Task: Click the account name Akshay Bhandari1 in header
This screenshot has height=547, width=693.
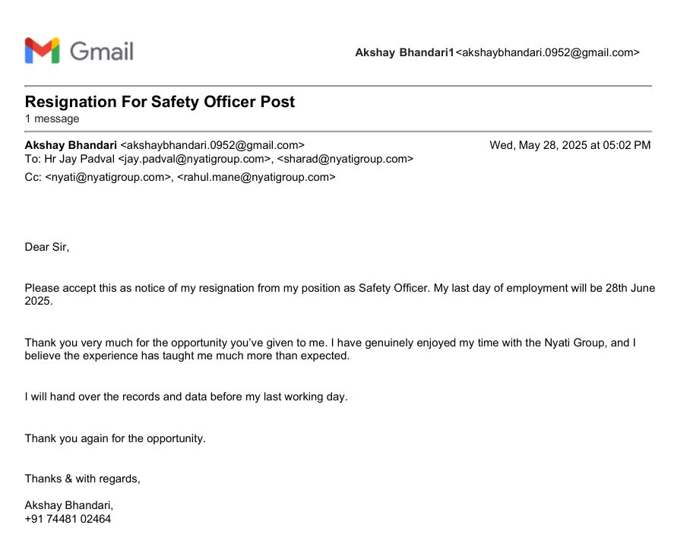Action: coord(404,52)
